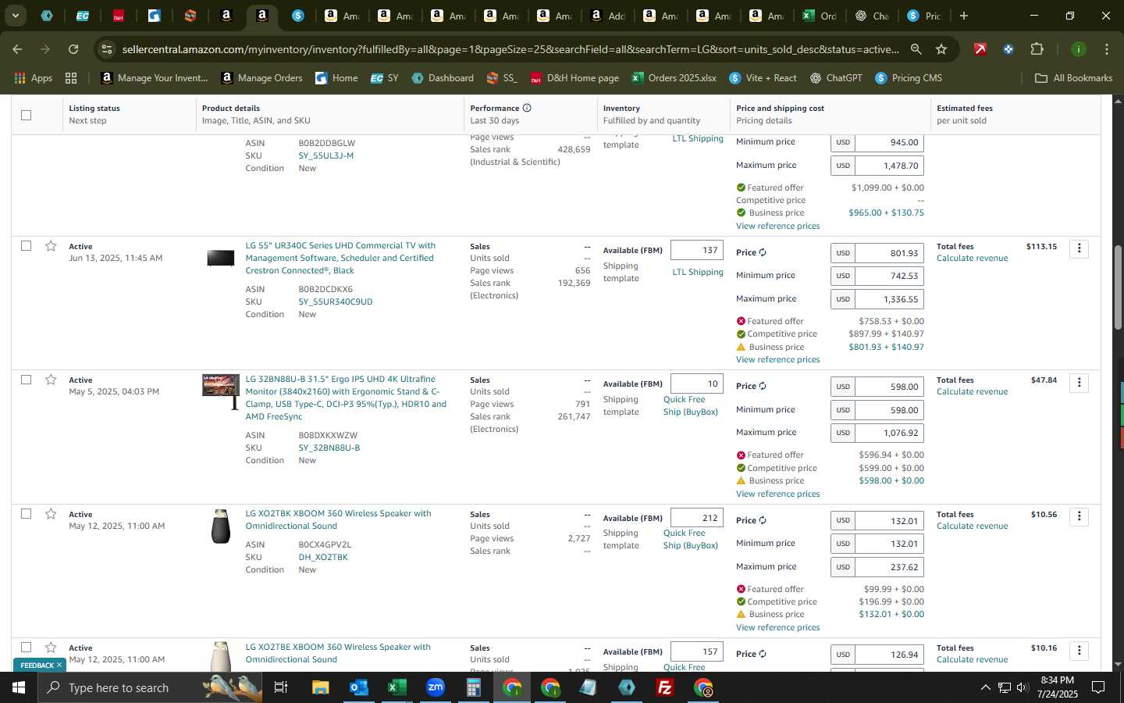The image size is (1124, 703).
Task: Toggle the select-all listings checkbox
Action: 26,115
